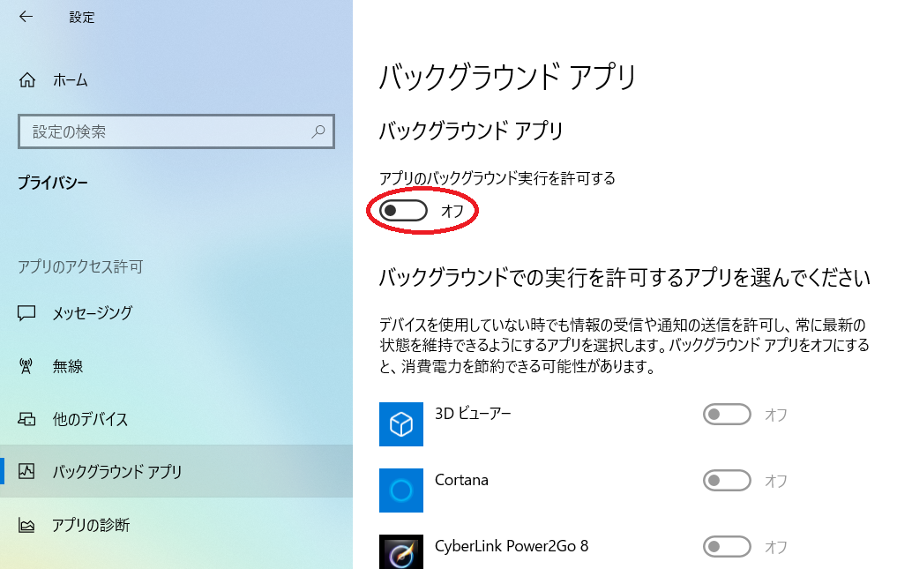Toggle the Cortana background switch
The width and height of the screenshot is (897, 569).
click(x=727, y=481)
